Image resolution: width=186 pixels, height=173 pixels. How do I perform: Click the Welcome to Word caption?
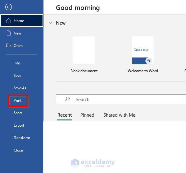tap(143, 71)
